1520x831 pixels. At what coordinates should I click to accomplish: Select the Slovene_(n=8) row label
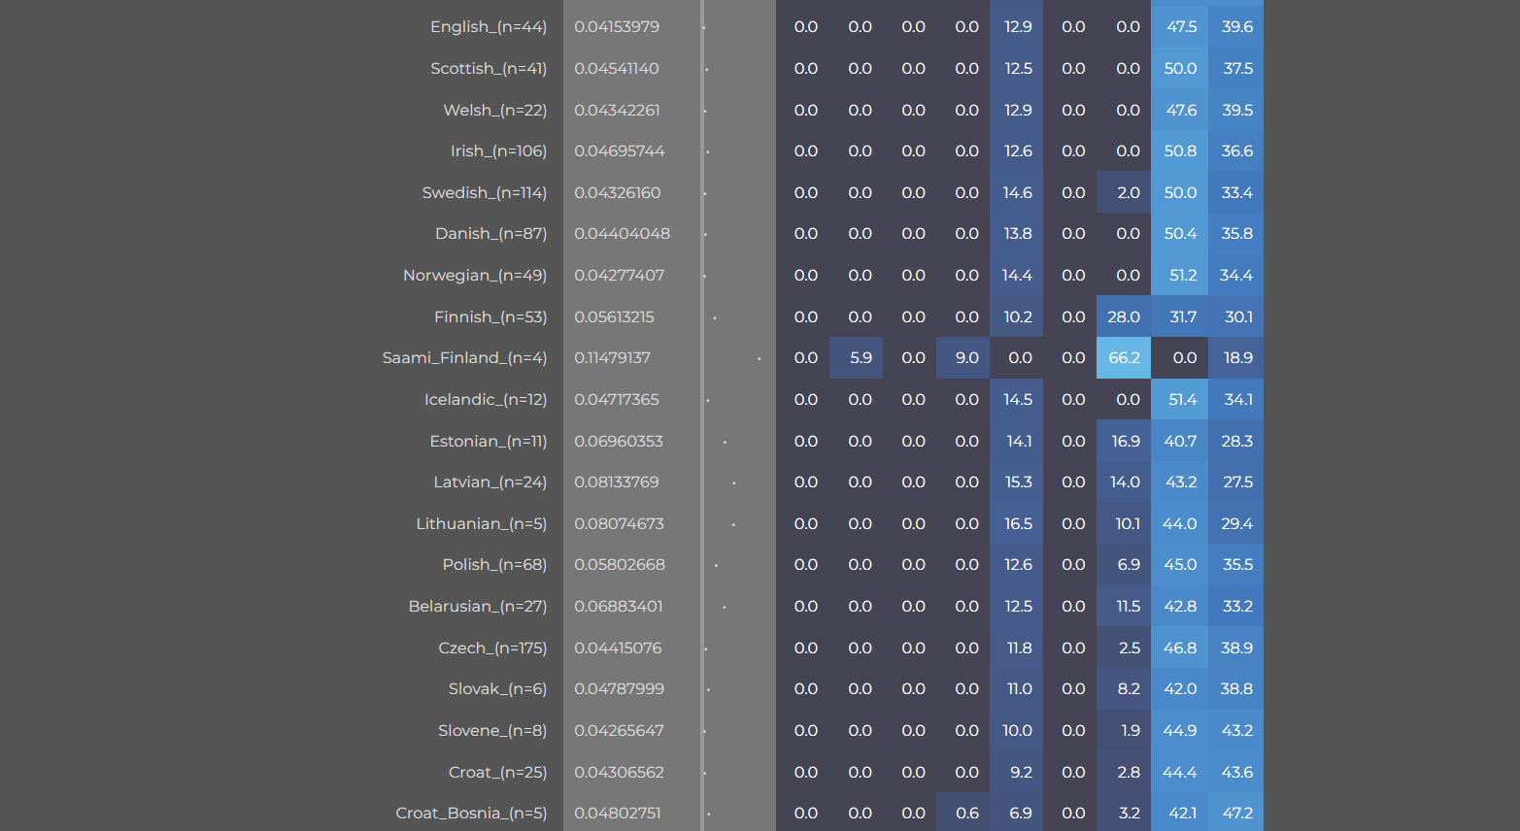(x=492, y=731)
